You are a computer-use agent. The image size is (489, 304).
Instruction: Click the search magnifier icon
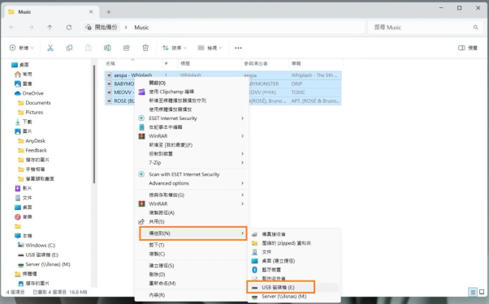(x=475, y=28)
